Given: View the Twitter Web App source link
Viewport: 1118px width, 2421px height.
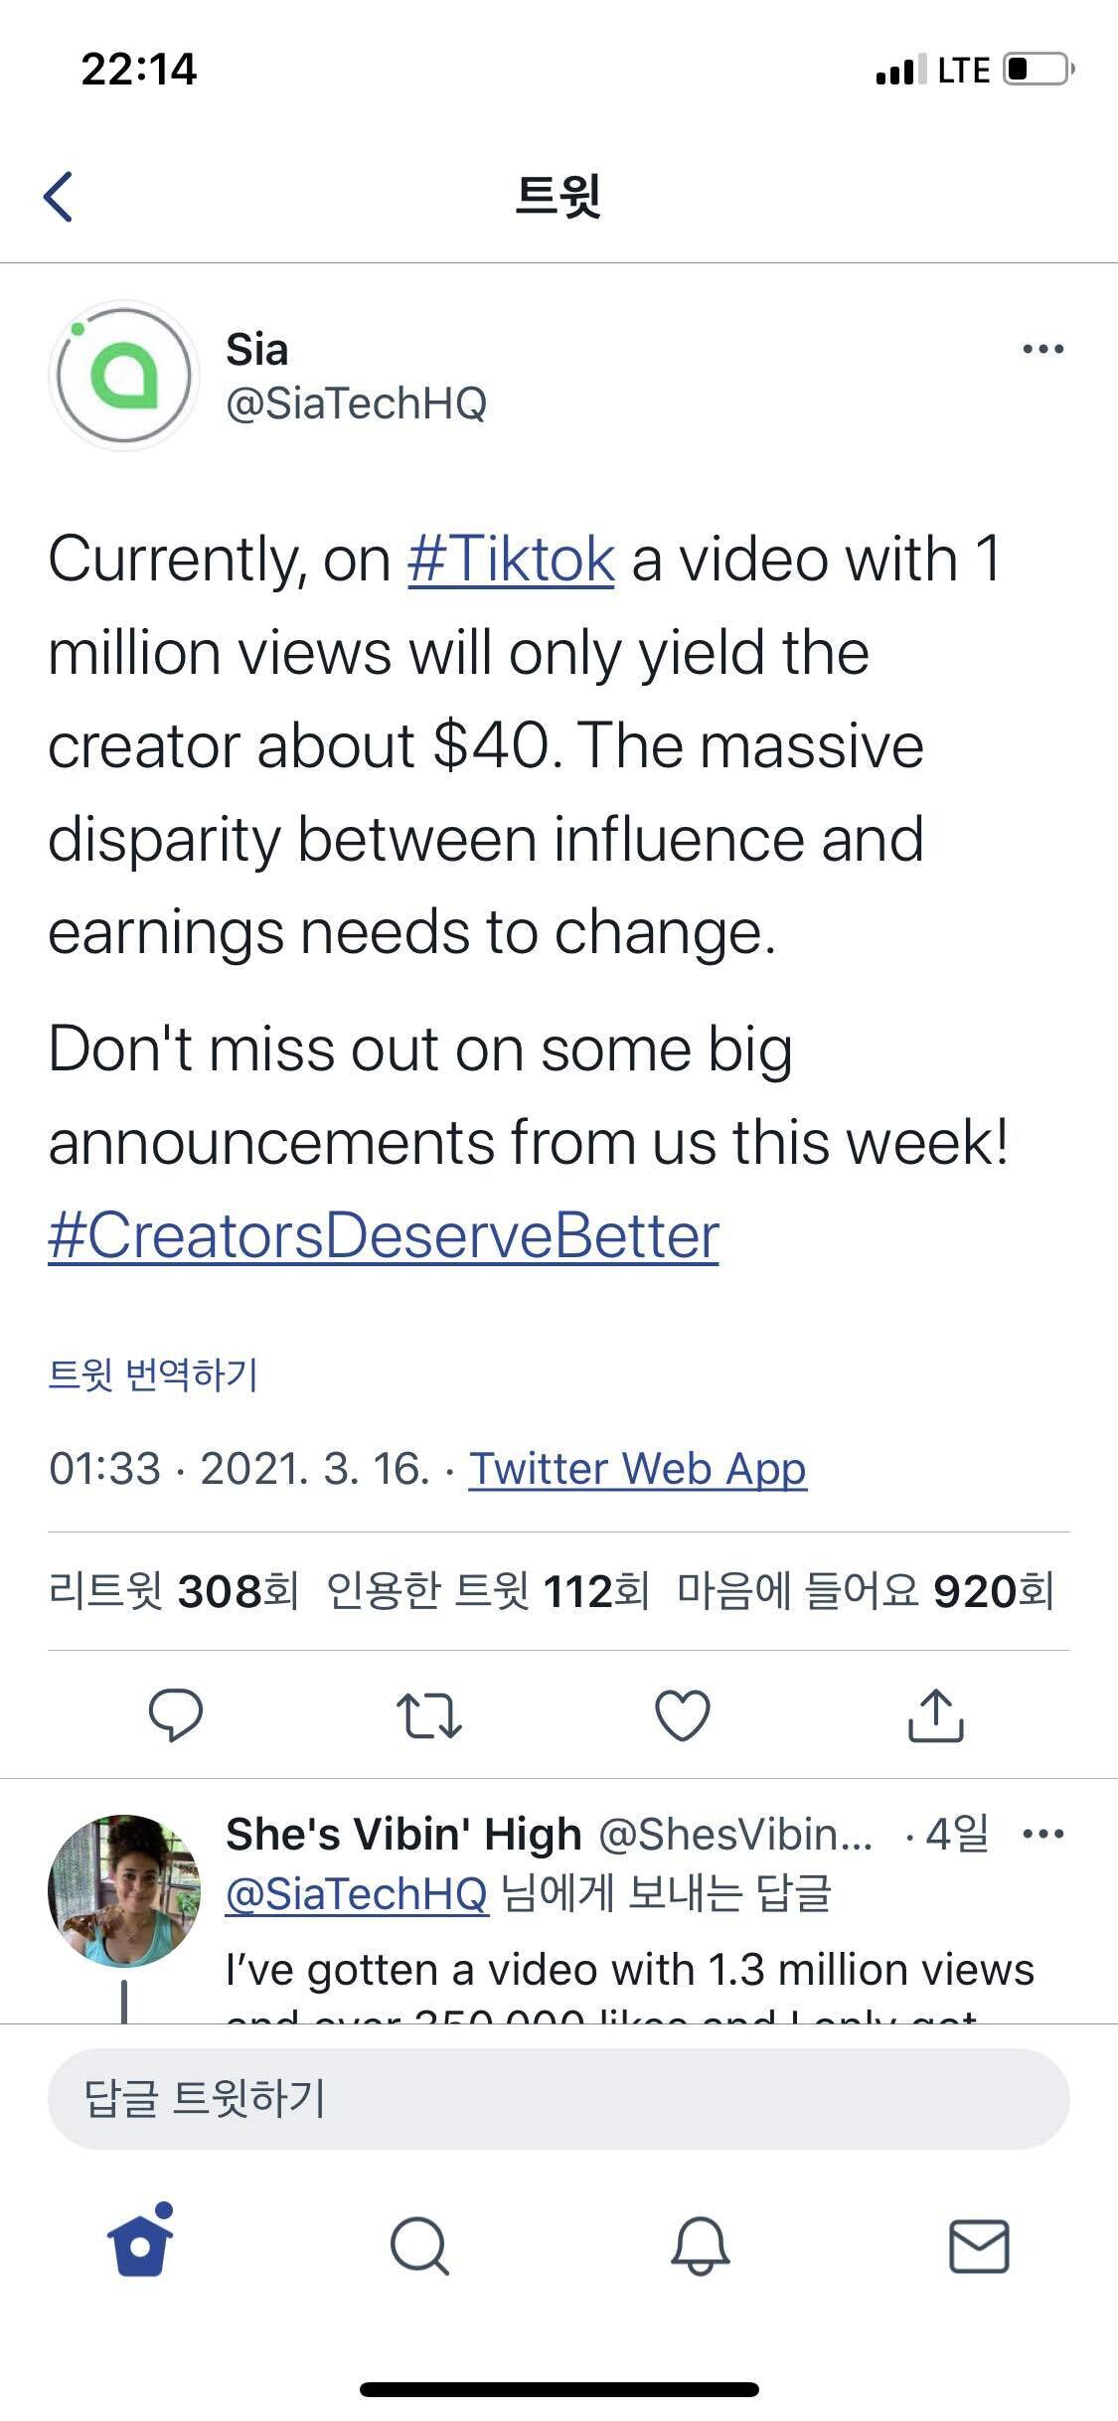Looking at the screenshot, I should click(x=637, y=1468).
